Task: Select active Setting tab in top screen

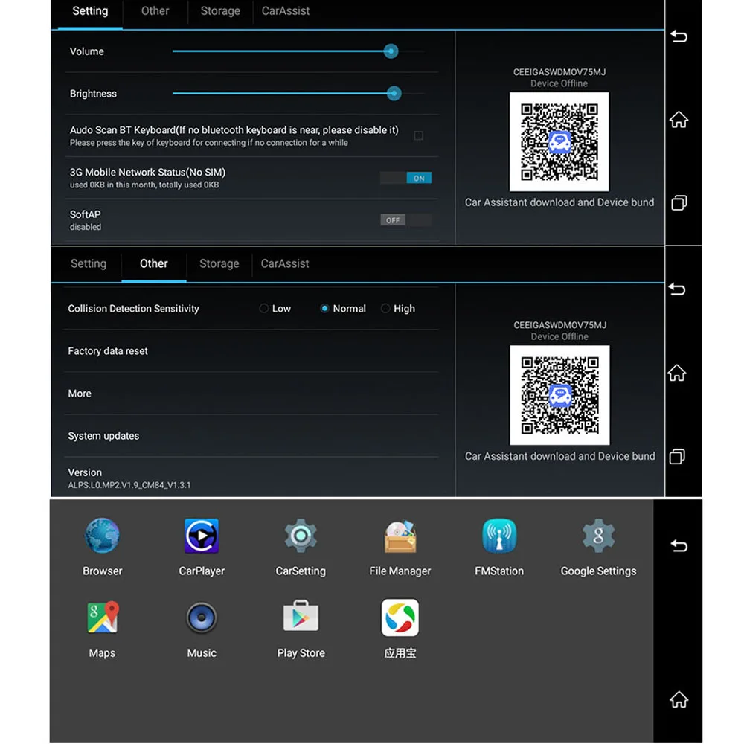Action: tap(90, 11)
